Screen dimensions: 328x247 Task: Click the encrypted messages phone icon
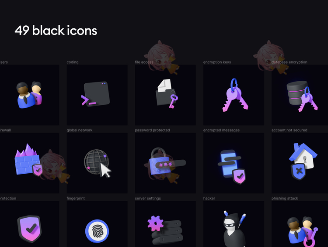pyautogui.click(x=231, y=166)
